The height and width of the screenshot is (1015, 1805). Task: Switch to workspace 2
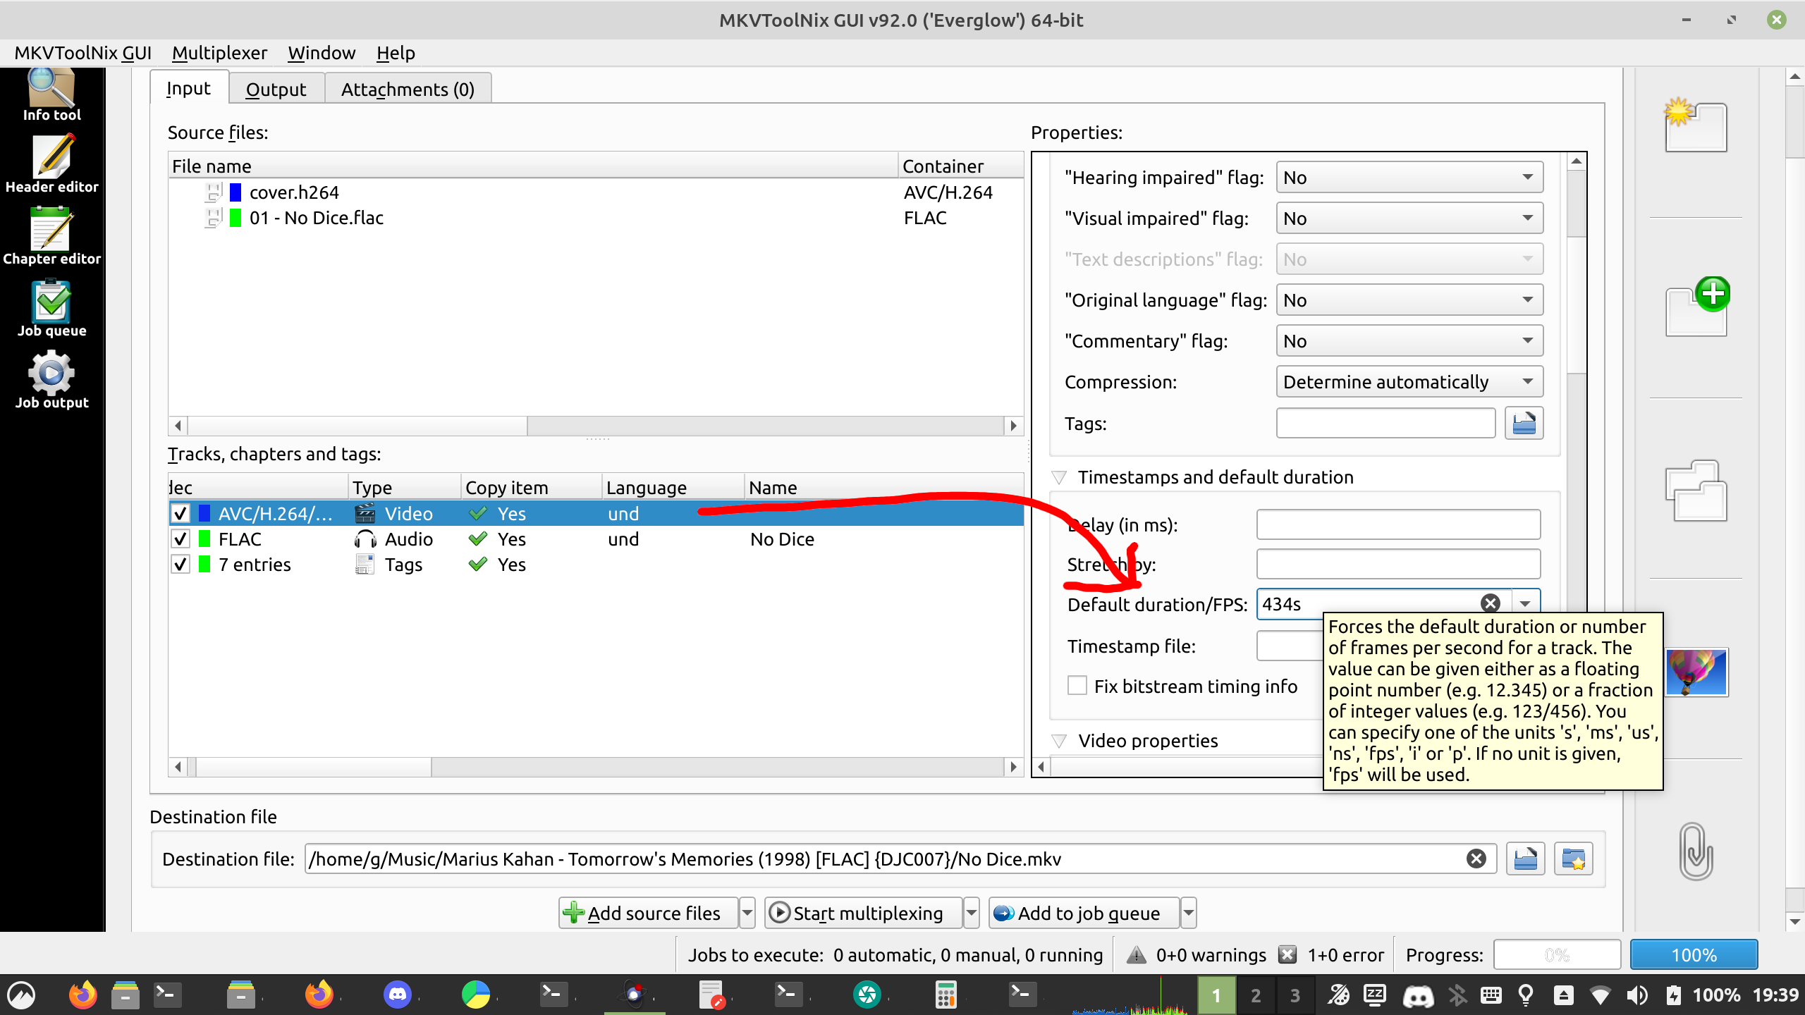coord(1256,995)
